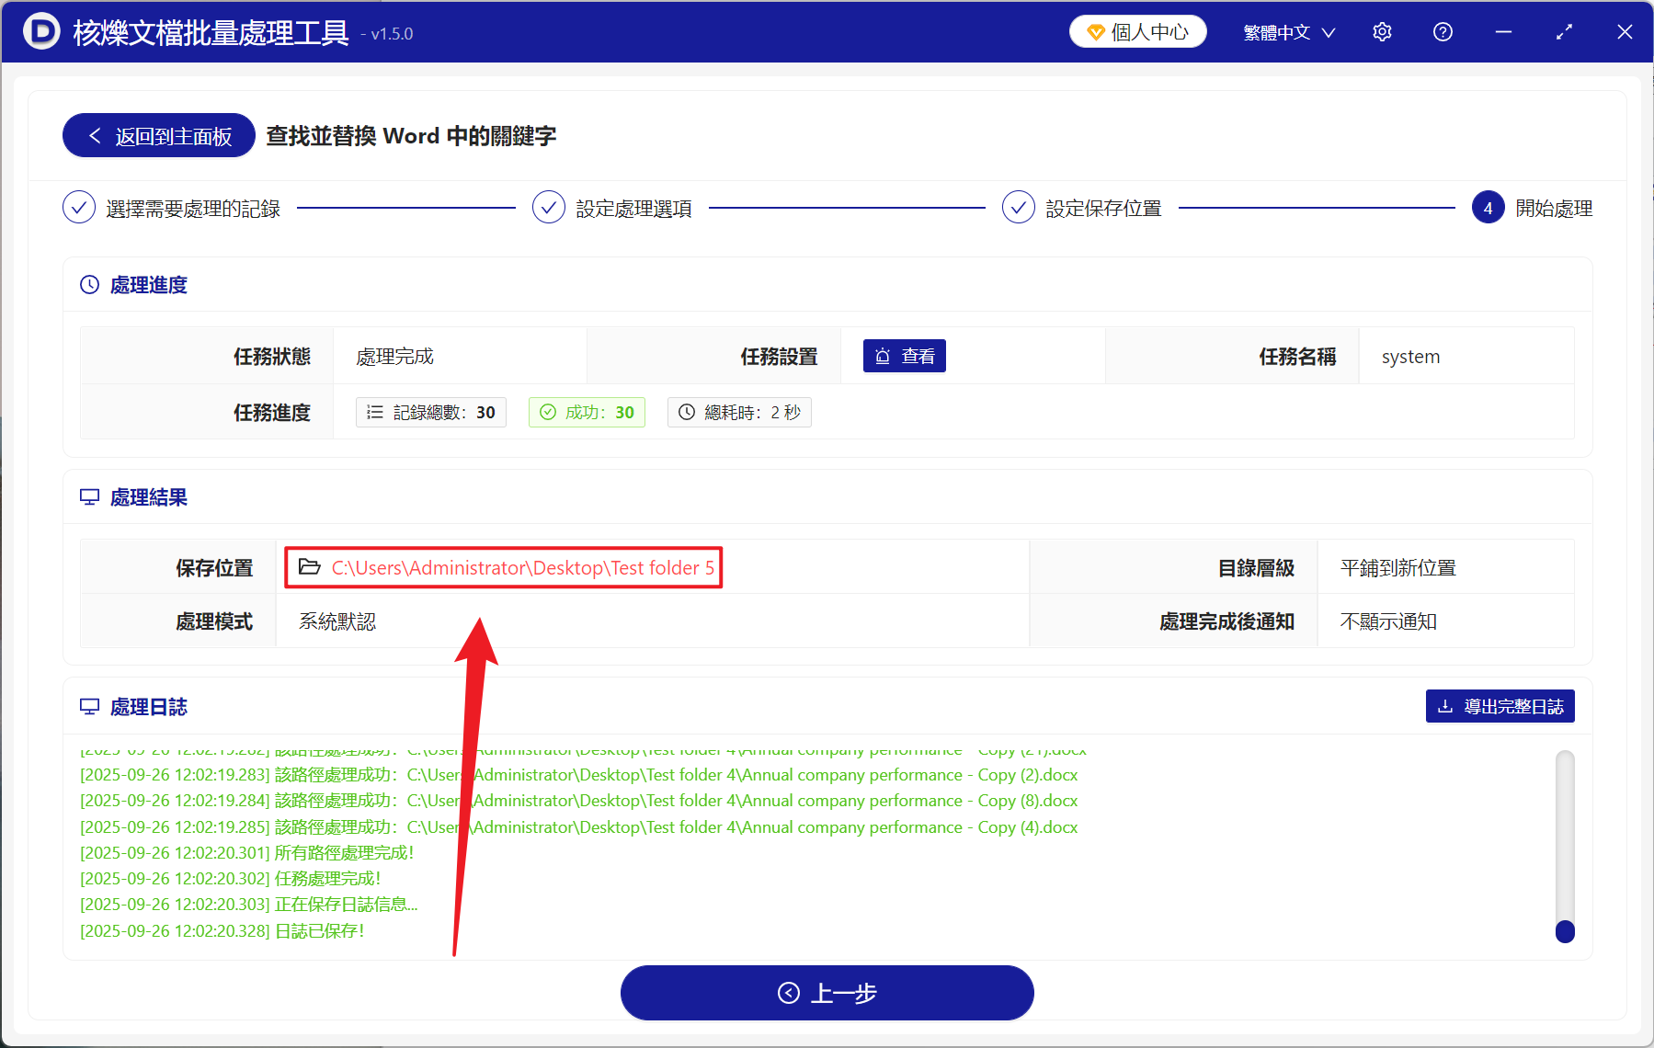This screenshot has height=1048, width=1654.
Task: Open 個人中心 from the title bar
Action: coord(1137,30)
